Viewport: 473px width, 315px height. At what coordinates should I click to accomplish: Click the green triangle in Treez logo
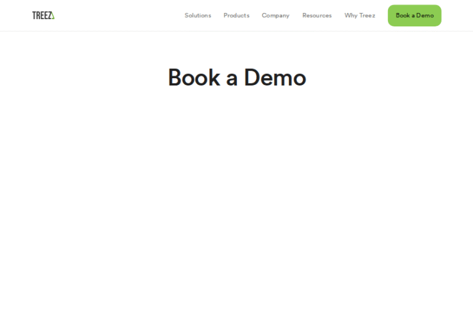52,15
